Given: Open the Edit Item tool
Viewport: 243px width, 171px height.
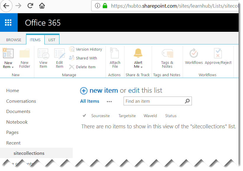Looking at the screenshot, I should pos(59,57).
